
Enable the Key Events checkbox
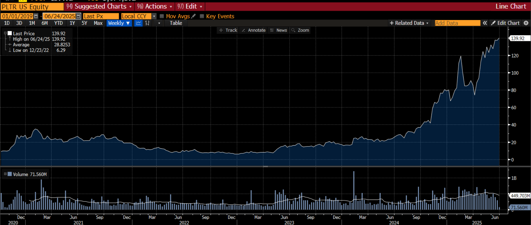[x=202, y=16]
